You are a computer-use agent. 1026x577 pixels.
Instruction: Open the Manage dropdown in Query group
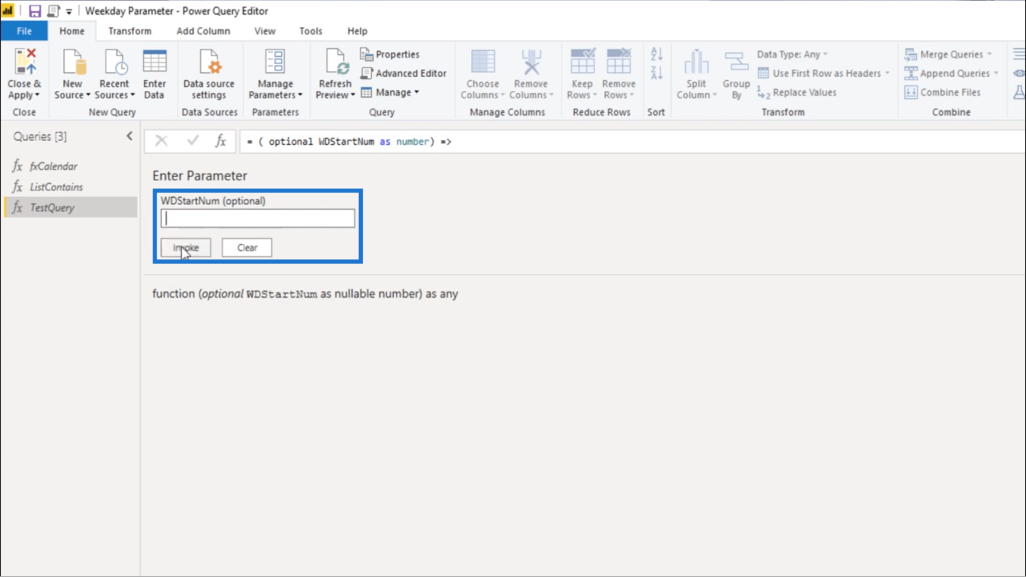390,92
